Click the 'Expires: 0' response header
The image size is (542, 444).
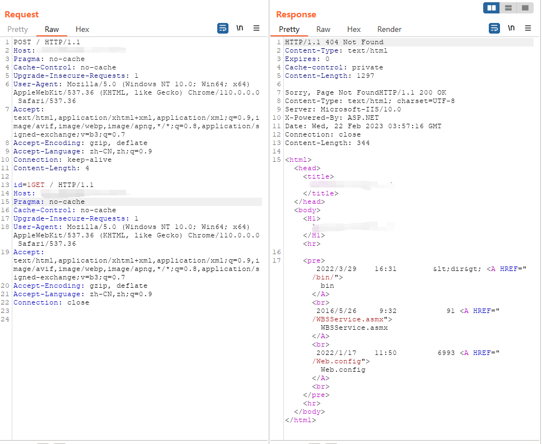tap(307, 59)
